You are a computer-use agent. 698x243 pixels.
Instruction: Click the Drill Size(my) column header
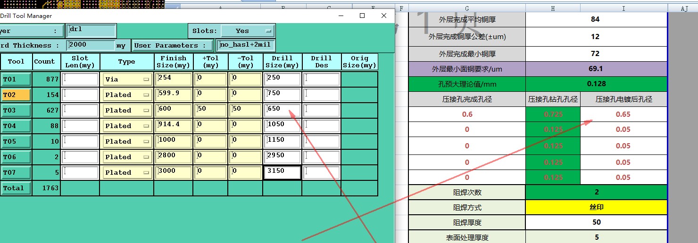283,62
